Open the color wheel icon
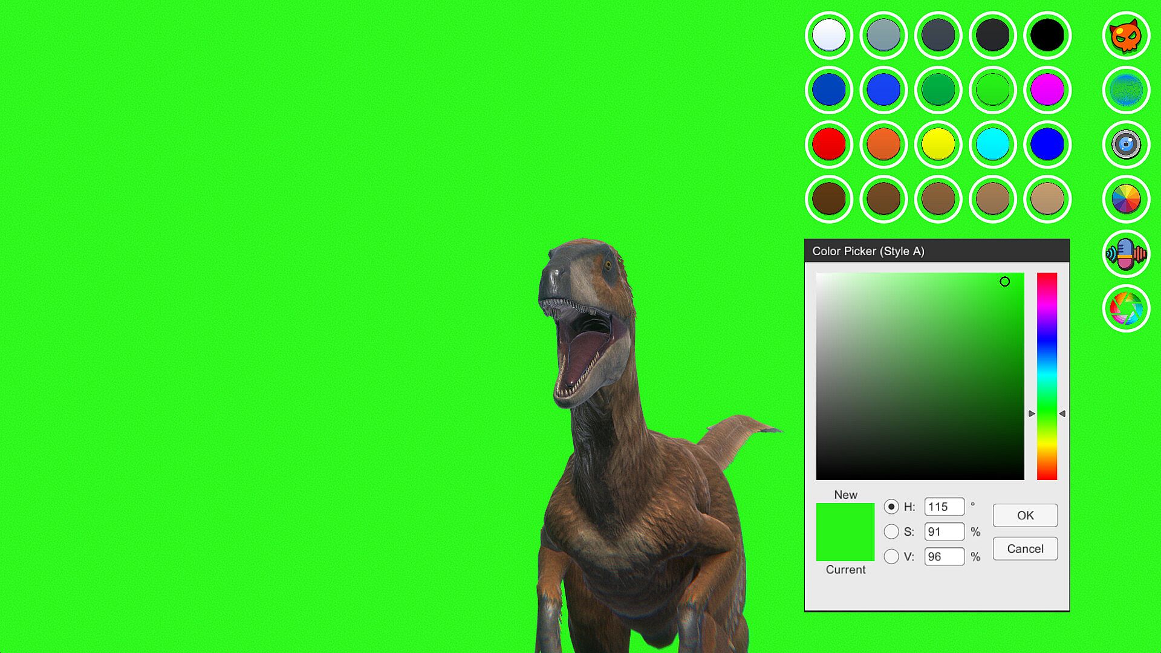Screen dimensions: 1161x653 coord(1126,199)
